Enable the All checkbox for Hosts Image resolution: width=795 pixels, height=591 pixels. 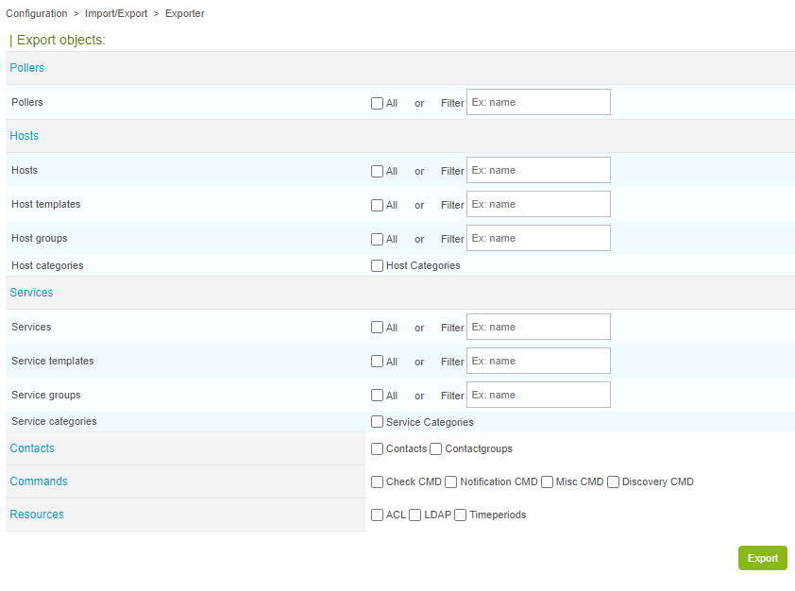[378, 172]
